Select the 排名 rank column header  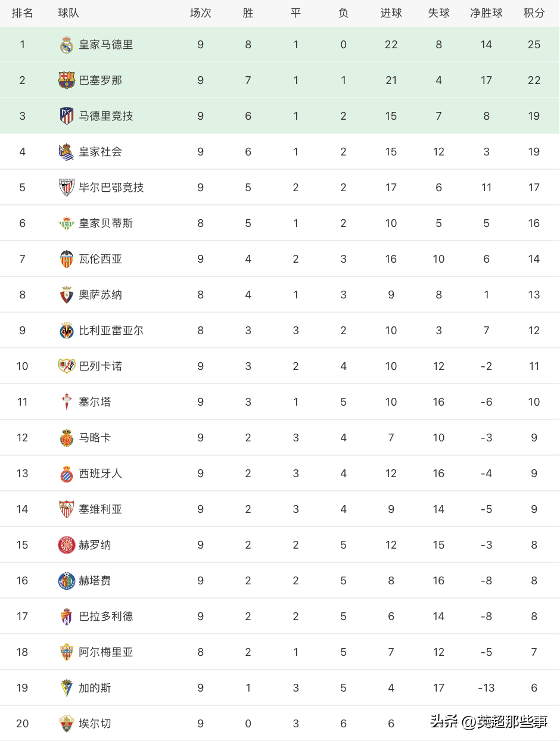coord(23,13)
